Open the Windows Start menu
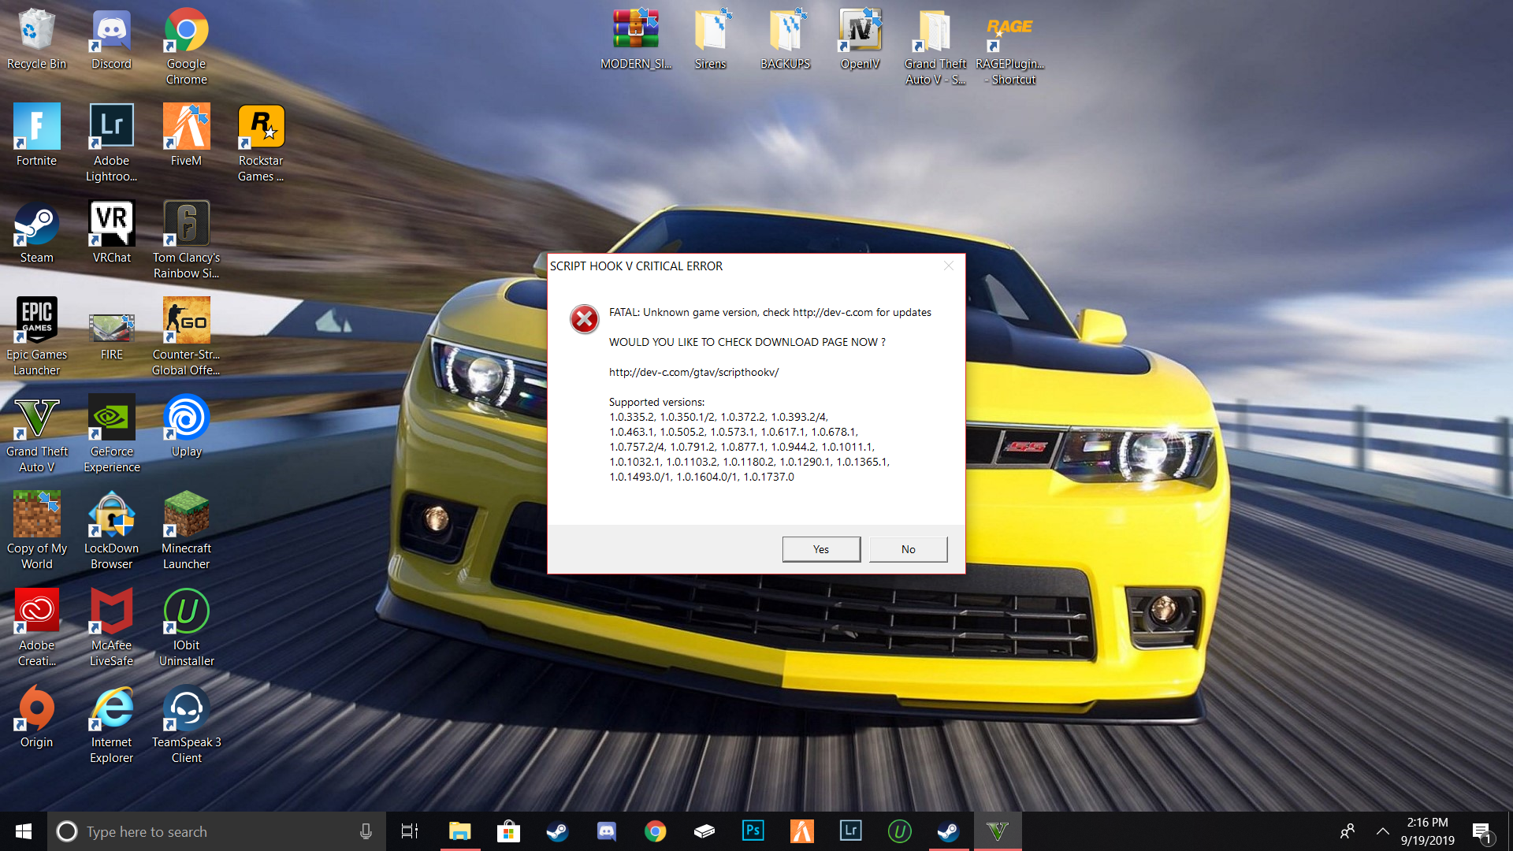 pyautogui.click(x=24, y=831)
